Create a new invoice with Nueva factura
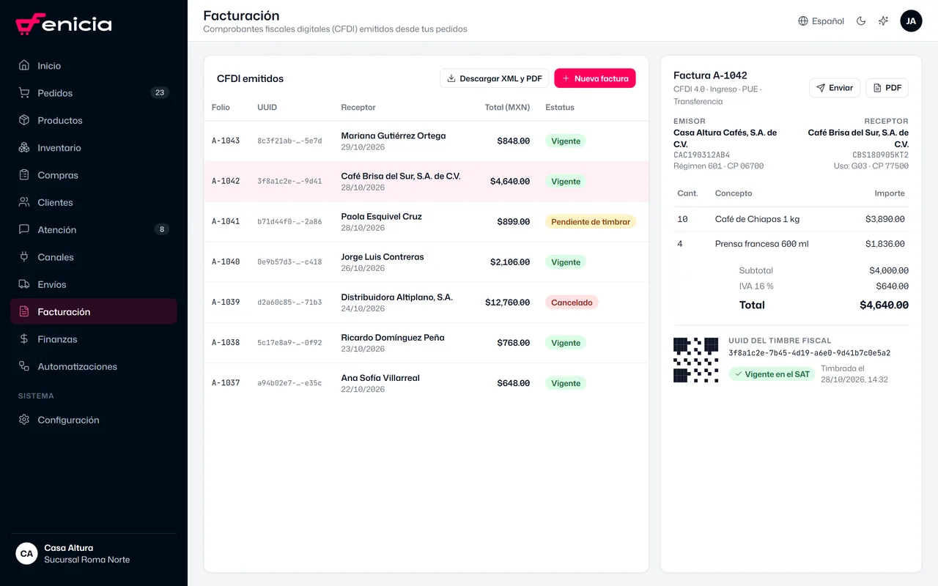Viewport: 938px width, 586px height. (595, 78)
